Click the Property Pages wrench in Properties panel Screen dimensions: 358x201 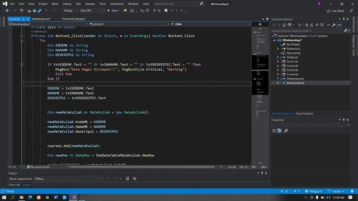click(x=286, y=131)
